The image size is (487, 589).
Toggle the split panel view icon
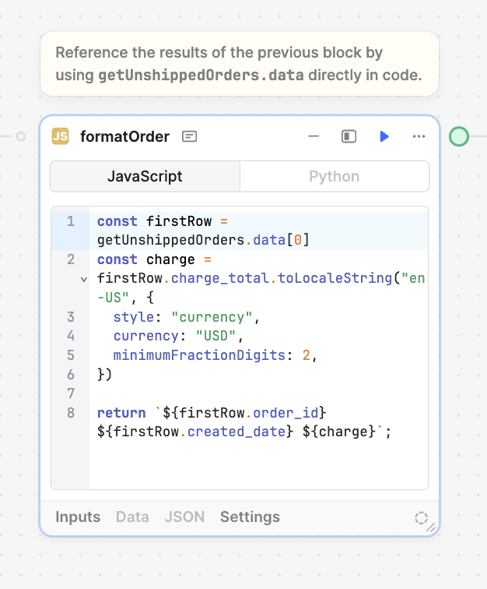click(349, 136)
